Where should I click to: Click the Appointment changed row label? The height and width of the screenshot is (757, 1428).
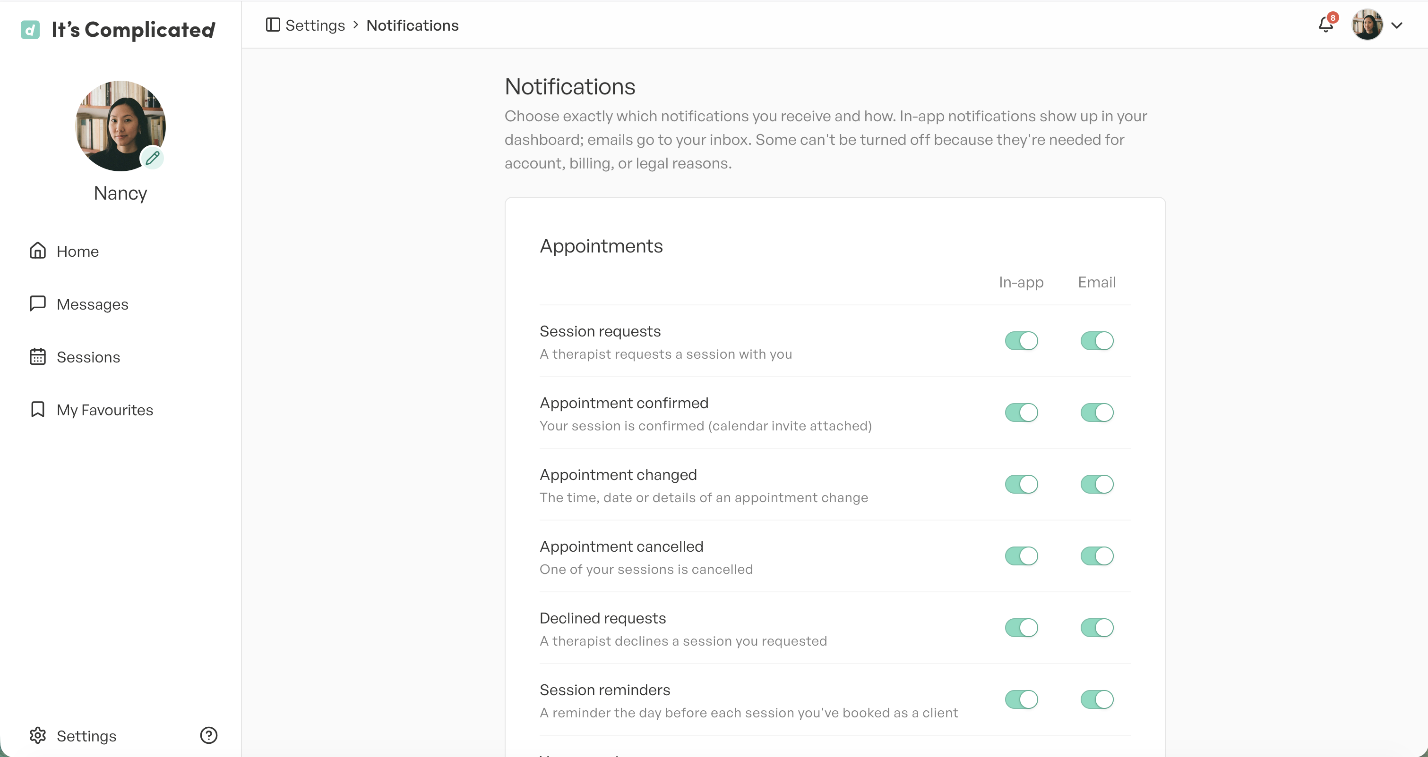pos(618,475)
